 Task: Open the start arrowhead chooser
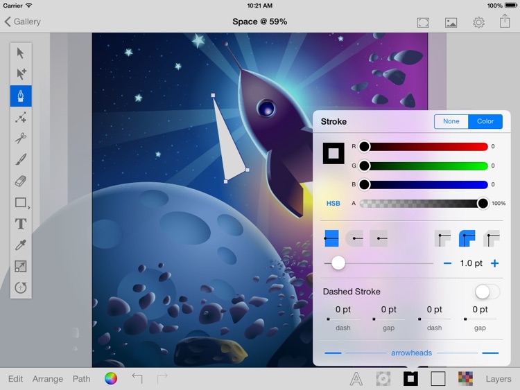(333, 353)
